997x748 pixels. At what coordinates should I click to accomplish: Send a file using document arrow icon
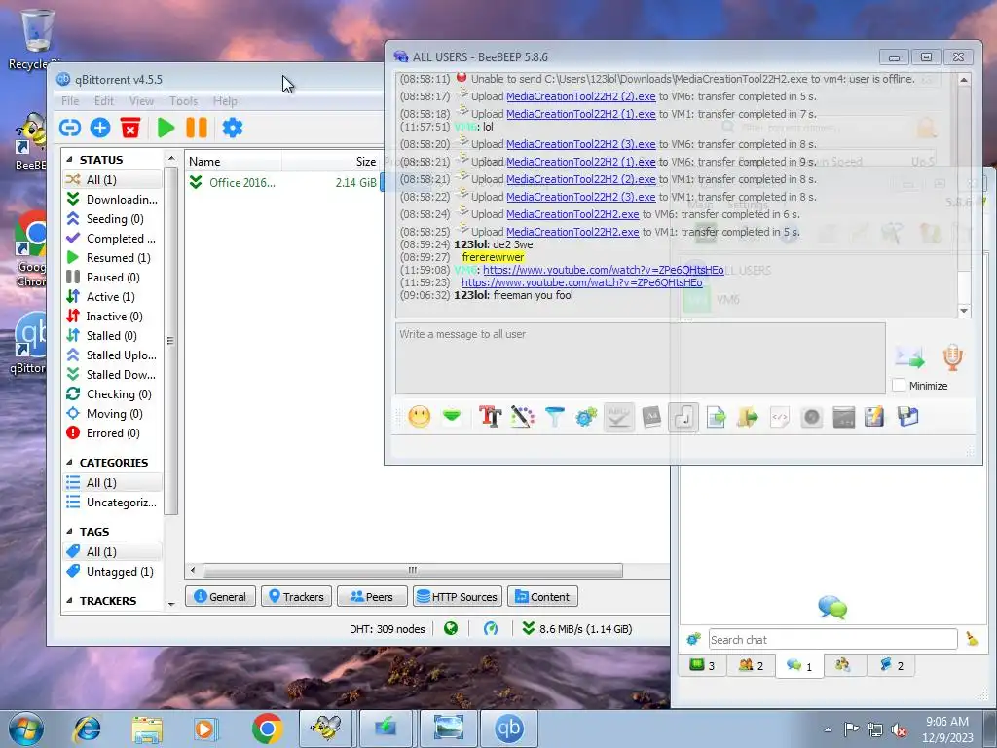(716, 417)
